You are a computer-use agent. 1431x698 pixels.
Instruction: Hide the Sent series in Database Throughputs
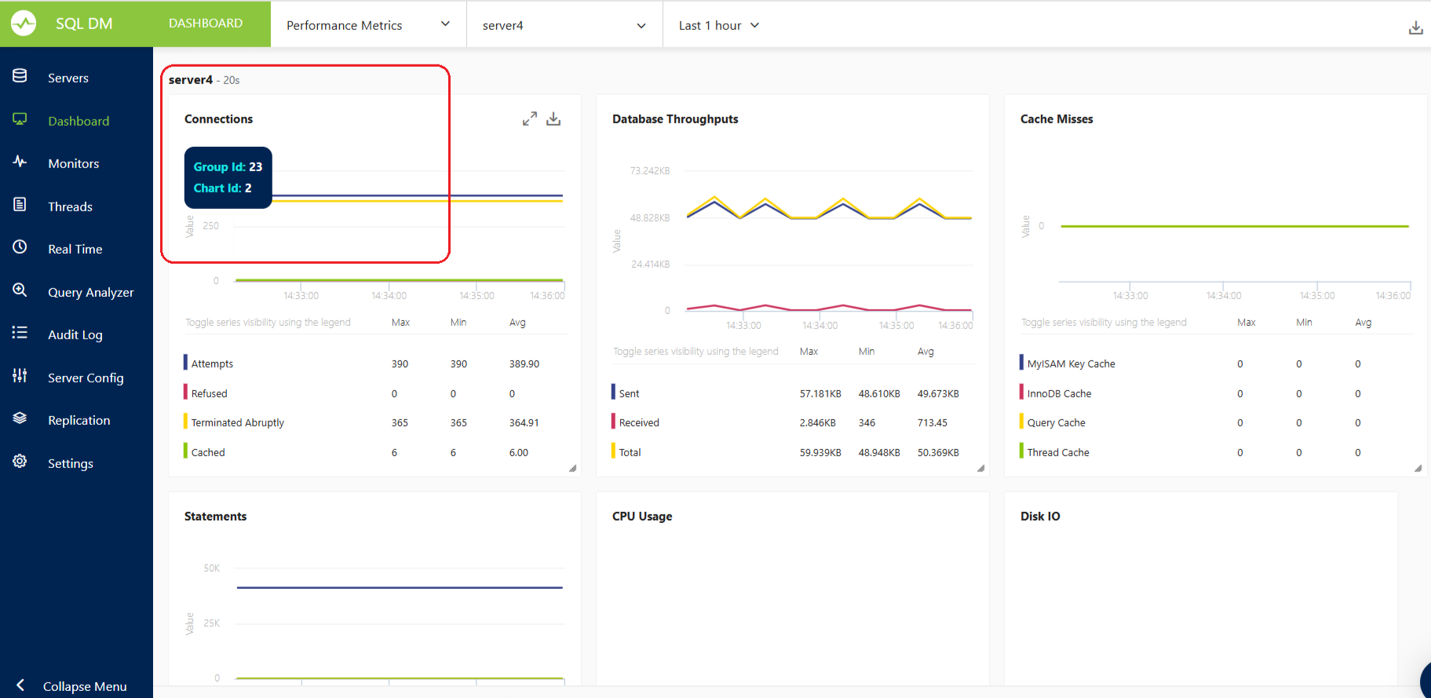pyautogui.click(x=629, y=393)
